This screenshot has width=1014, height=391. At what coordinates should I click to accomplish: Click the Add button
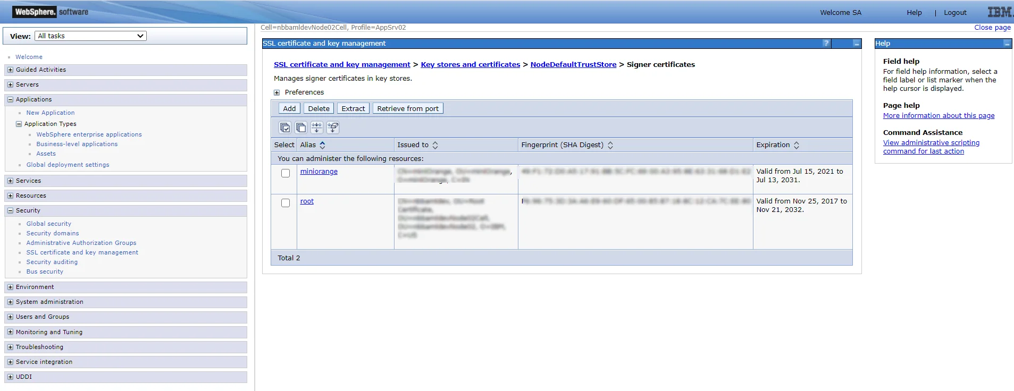click(x=289, y=108)
